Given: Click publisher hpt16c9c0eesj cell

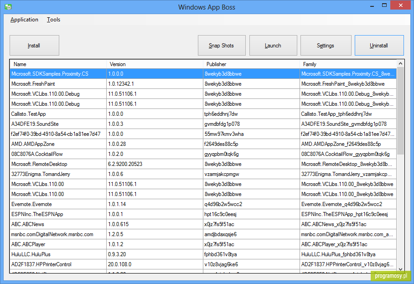Looking at the screenshot, I should 251,214.
